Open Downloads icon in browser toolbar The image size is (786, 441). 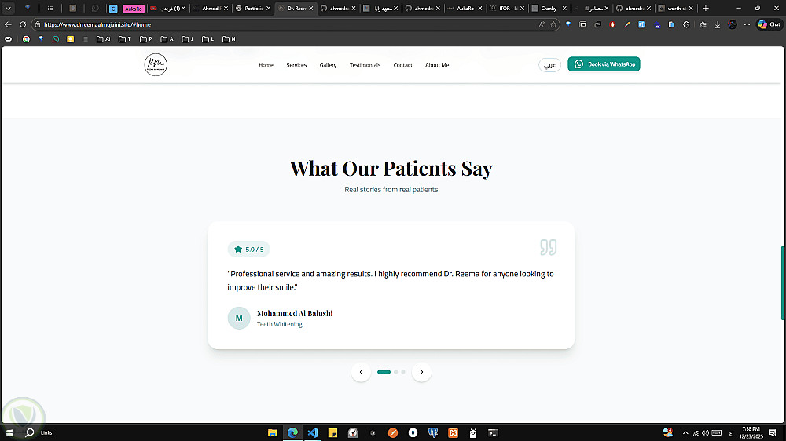718,24
